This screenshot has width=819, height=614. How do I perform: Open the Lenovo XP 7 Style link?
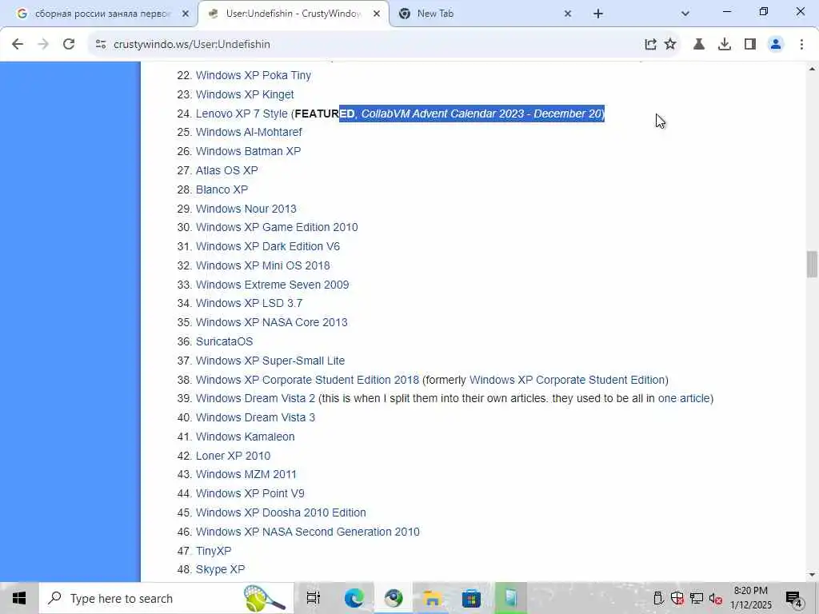pos(242,114)
